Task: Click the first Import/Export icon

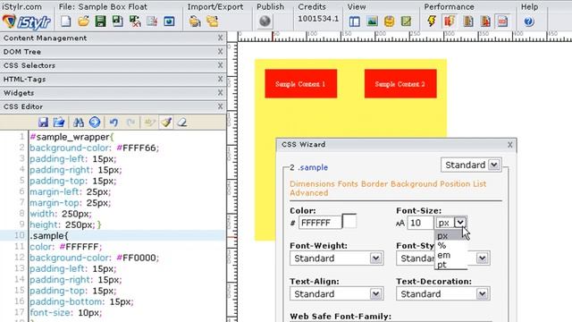Action: click(195, 21)
